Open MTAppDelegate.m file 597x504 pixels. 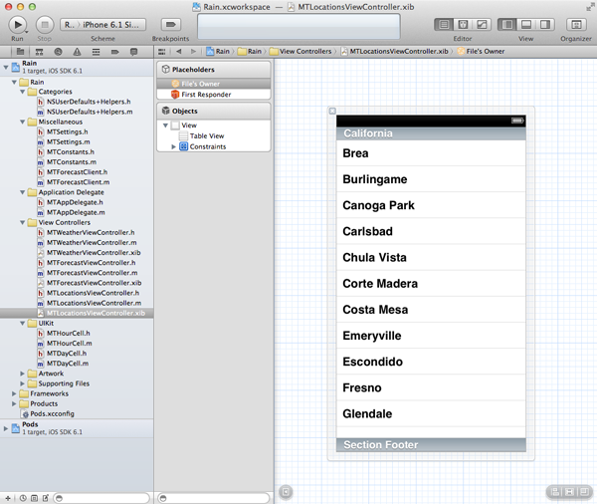click(x=76, y=213)
